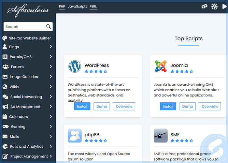Expand the Image Galleries chevron
This screenshot has width=228, height=163.
tap(51, 76)
